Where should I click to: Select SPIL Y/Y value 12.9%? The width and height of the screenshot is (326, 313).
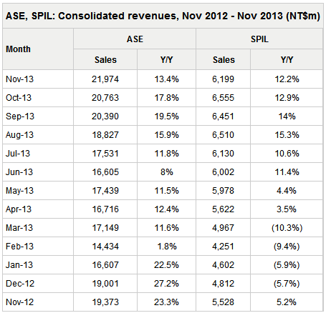coord(287,97)
